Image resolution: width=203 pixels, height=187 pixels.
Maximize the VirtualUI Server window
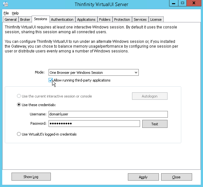coord(183,3)
